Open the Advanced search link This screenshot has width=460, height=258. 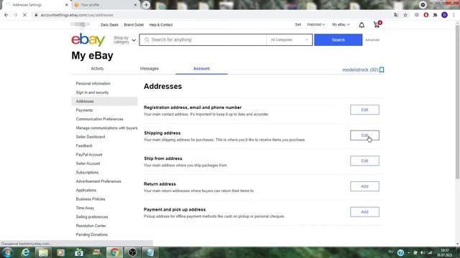pyautogui.click(x=372, y=40)
